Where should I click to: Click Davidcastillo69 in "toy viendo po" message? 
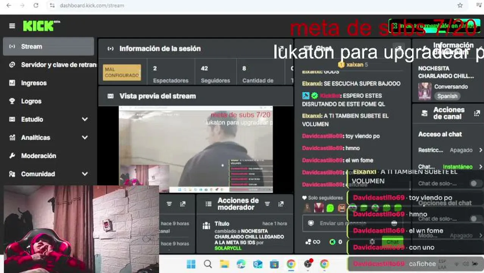point(322,136)
